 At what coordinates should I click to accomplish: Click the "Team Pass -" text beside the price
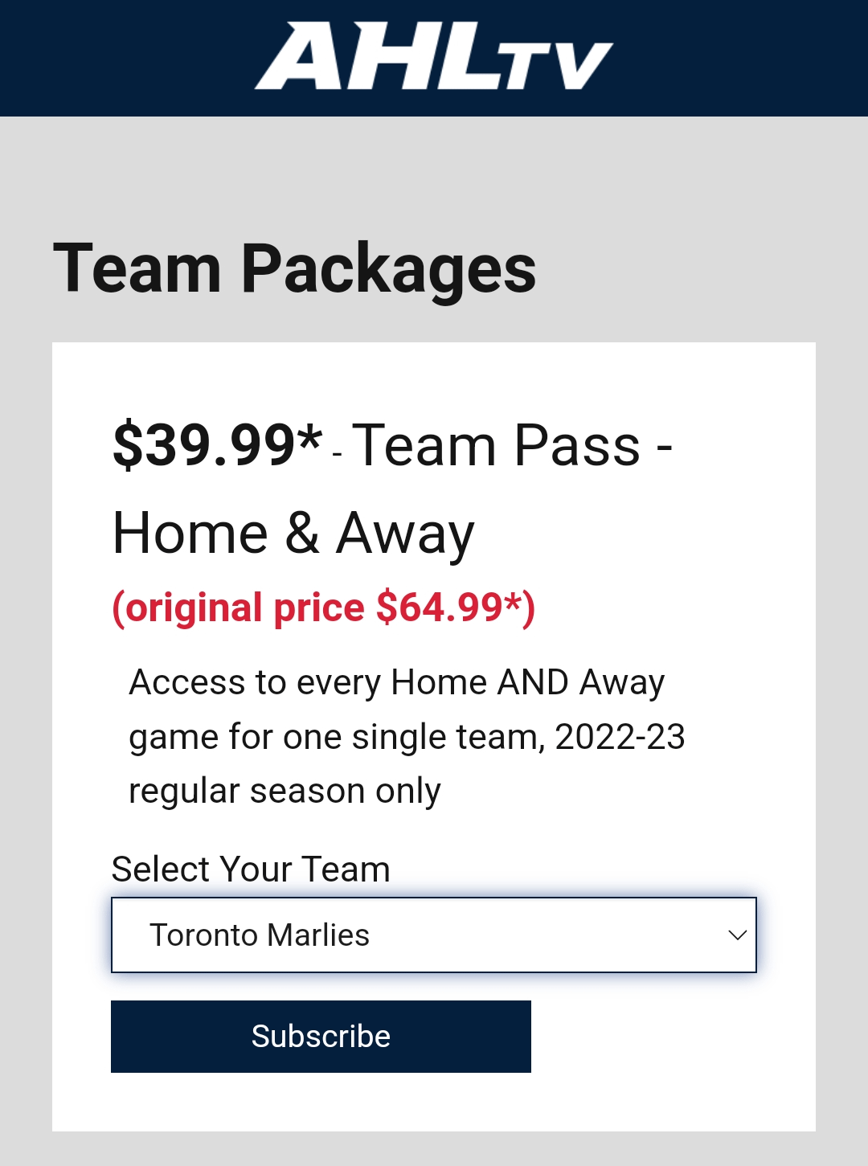pos(512,445)
